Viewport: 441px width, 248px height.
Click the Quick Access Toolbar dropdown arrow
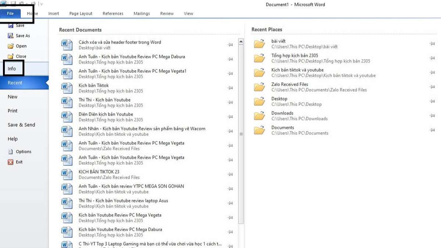[x=42, y=4]
